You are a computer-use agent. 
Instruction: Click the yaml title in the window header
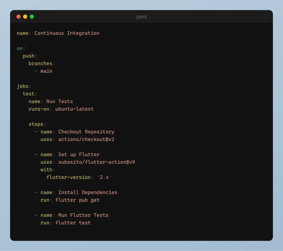[141, 17]
